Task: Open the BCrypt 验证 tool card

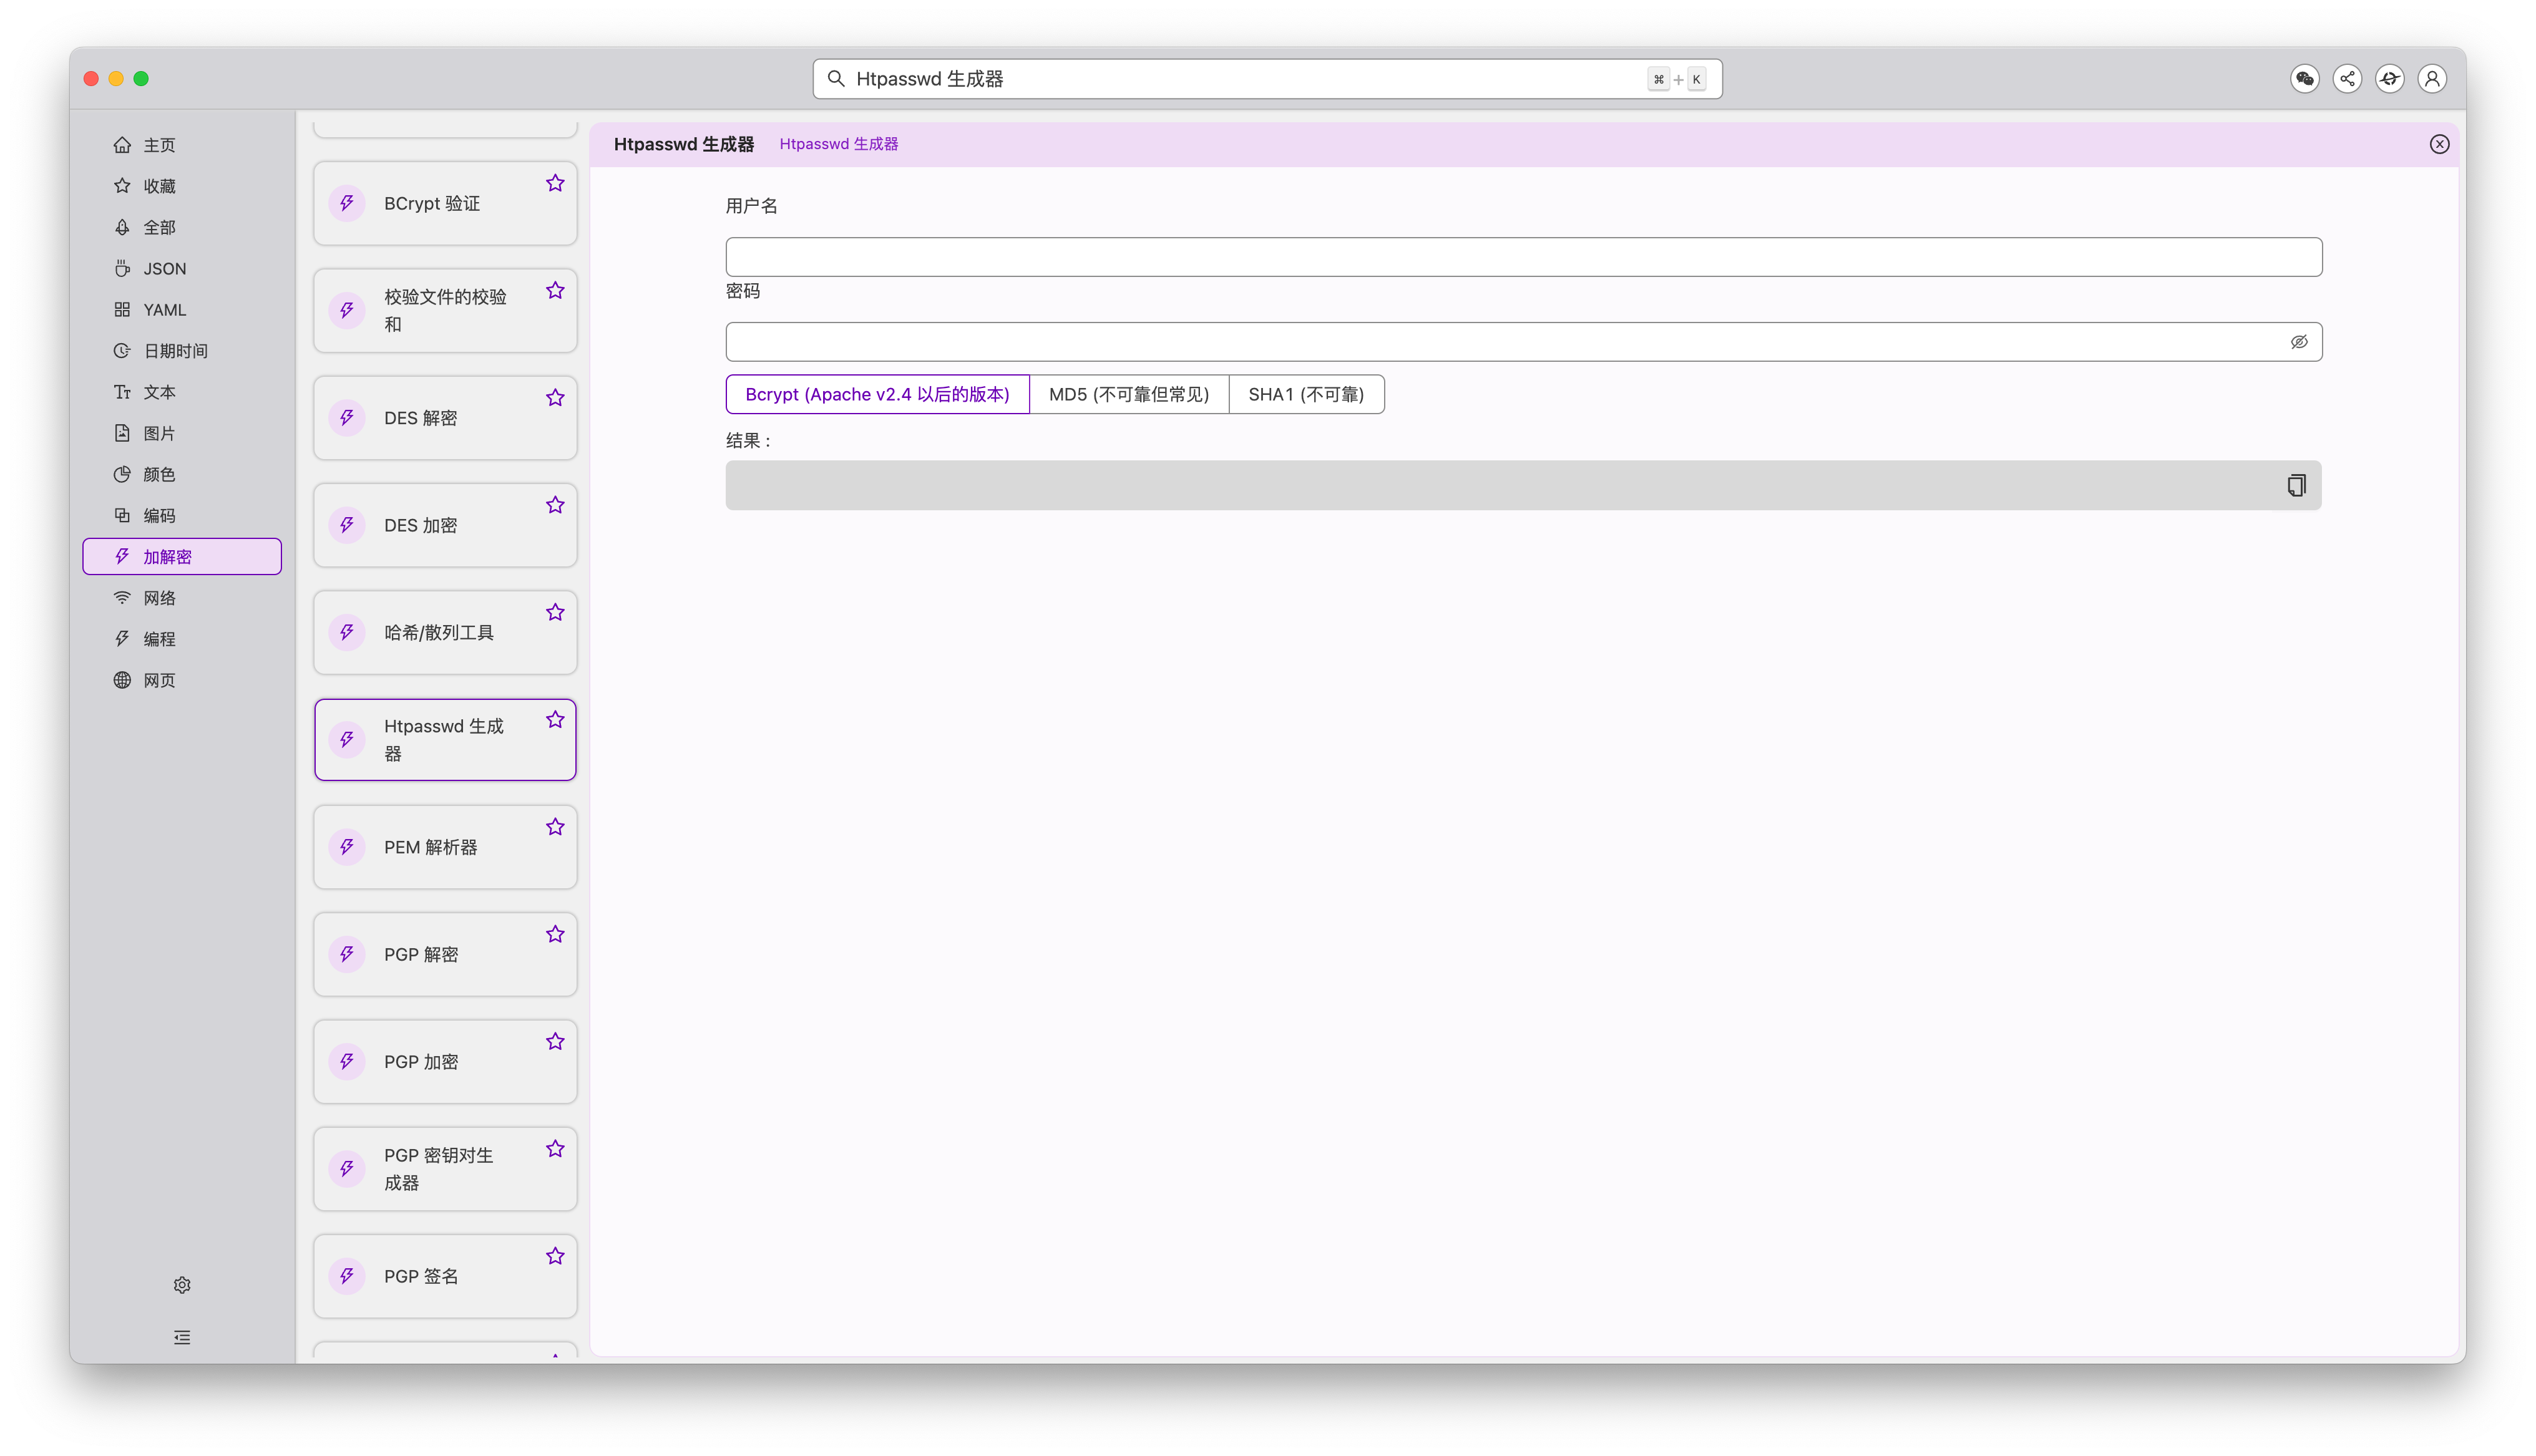Action: click(445, 203)
